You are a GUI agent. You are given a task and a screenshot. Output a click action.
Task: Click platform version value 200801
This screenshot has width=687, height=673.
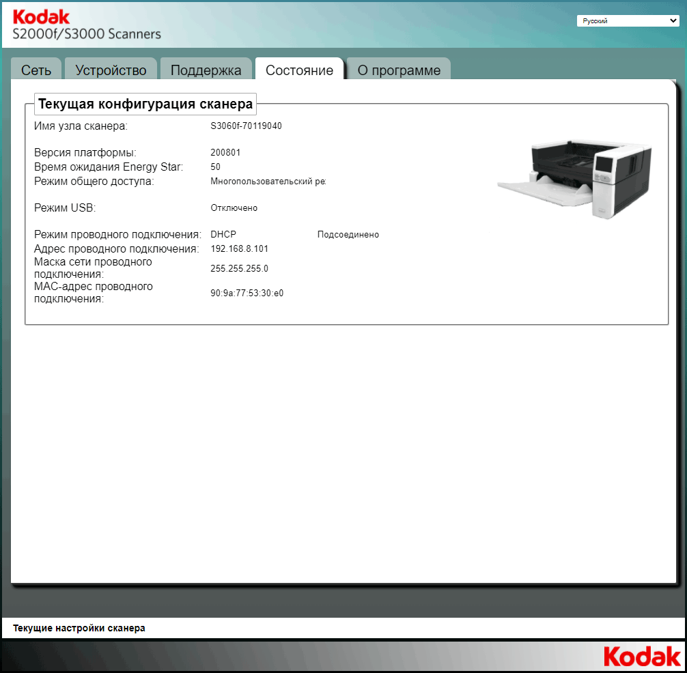225,153
